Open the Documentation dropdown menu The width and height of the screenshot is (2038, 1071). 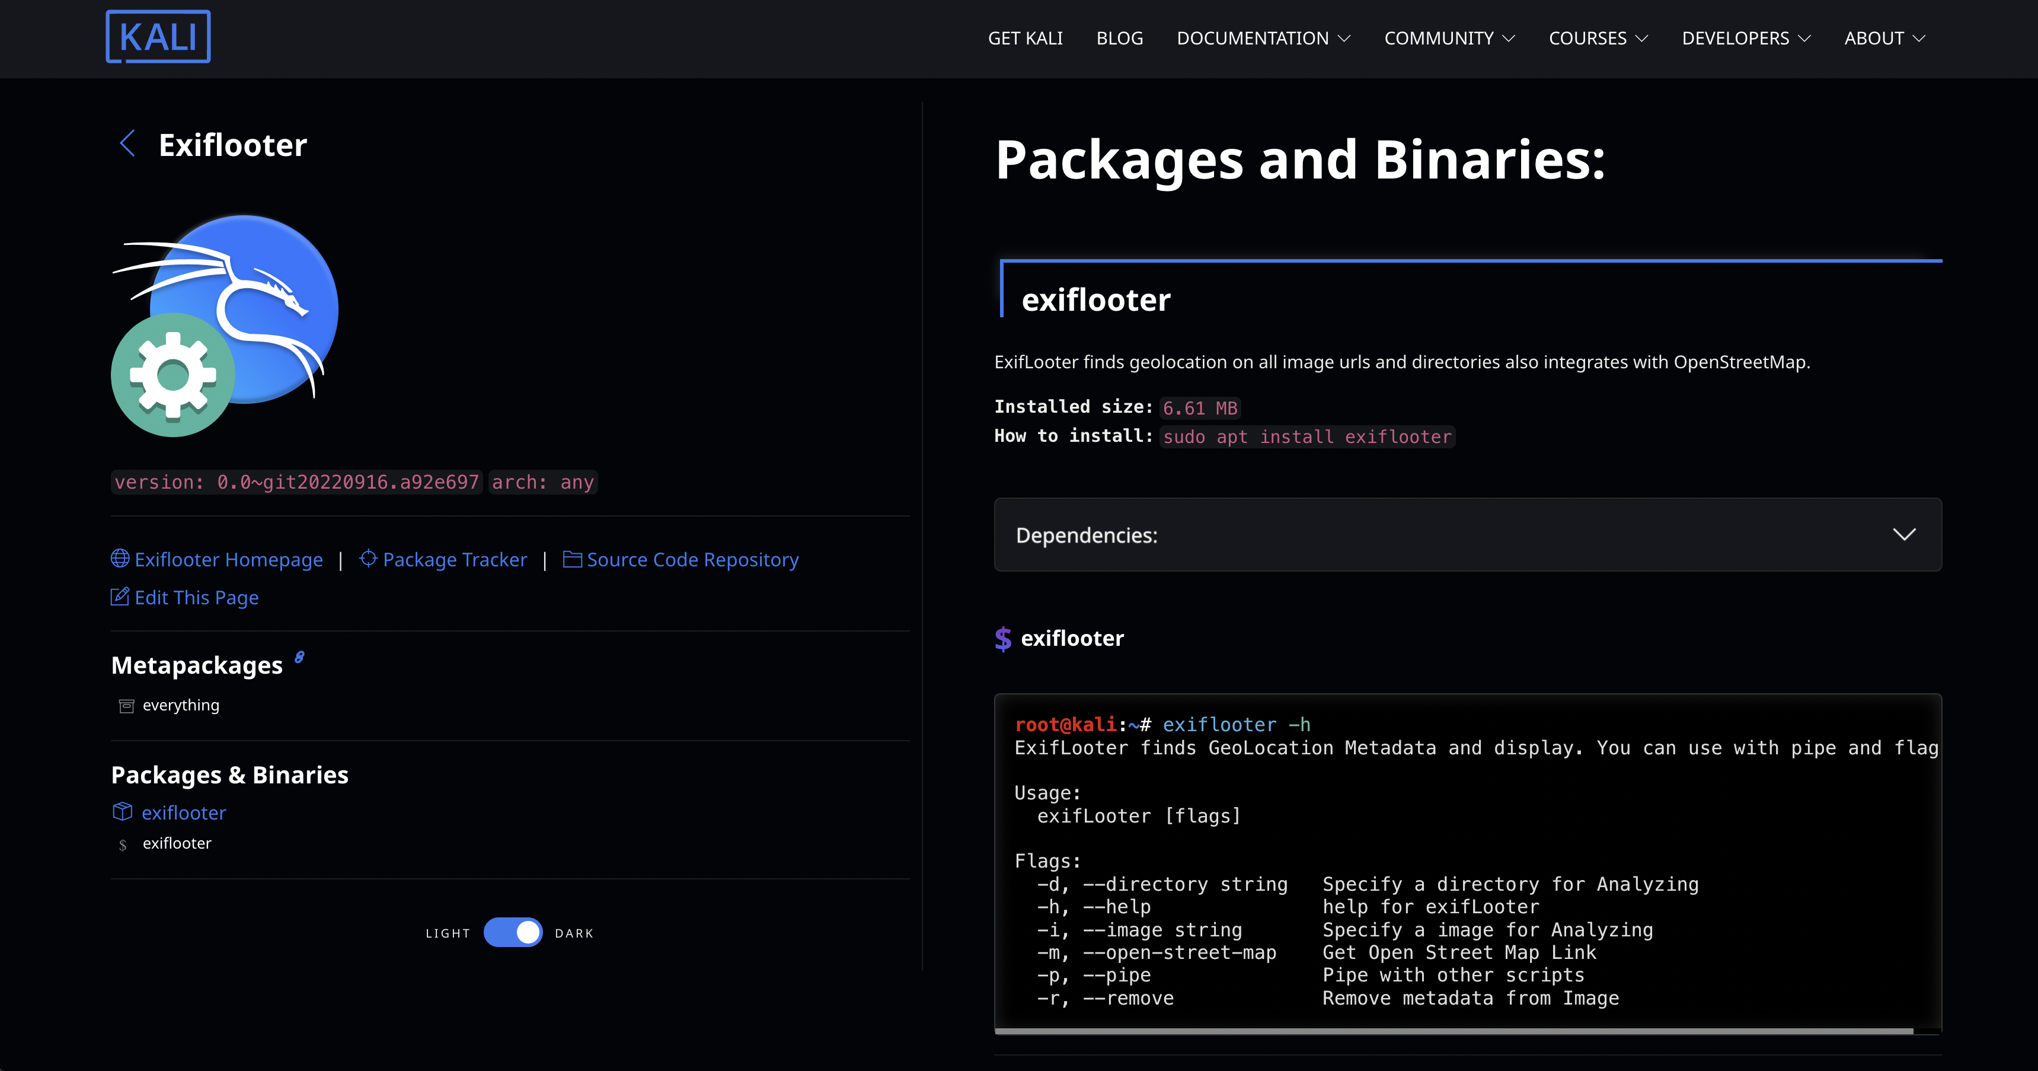click(x=1263, y=38)
